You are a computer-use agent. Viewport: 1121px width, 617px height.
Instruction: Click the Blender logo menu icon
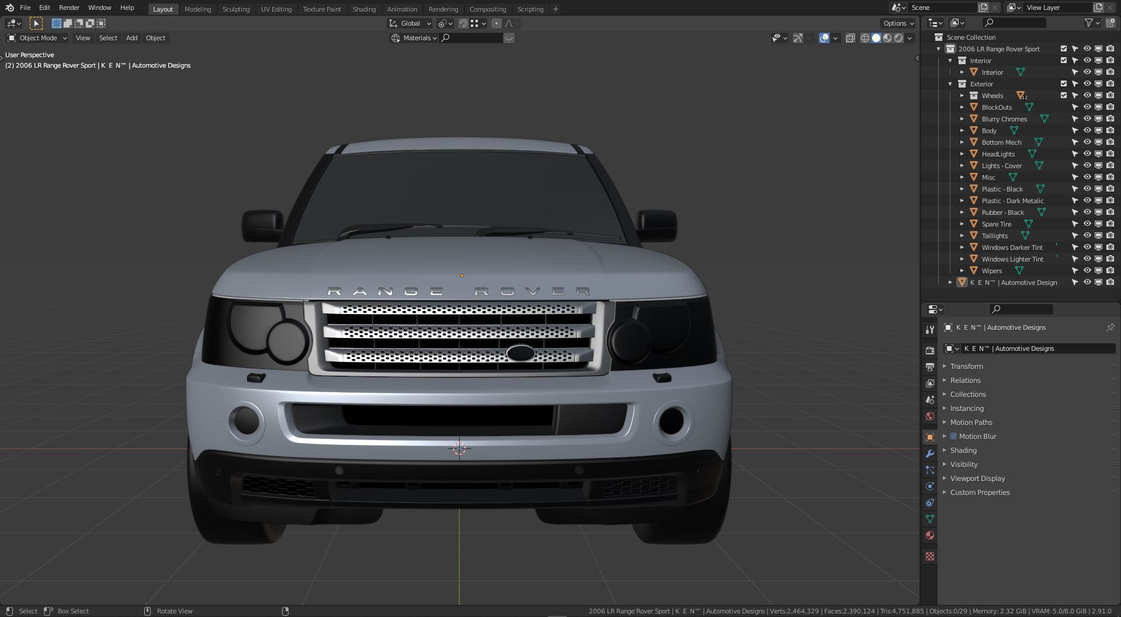(x=9, y=8)
